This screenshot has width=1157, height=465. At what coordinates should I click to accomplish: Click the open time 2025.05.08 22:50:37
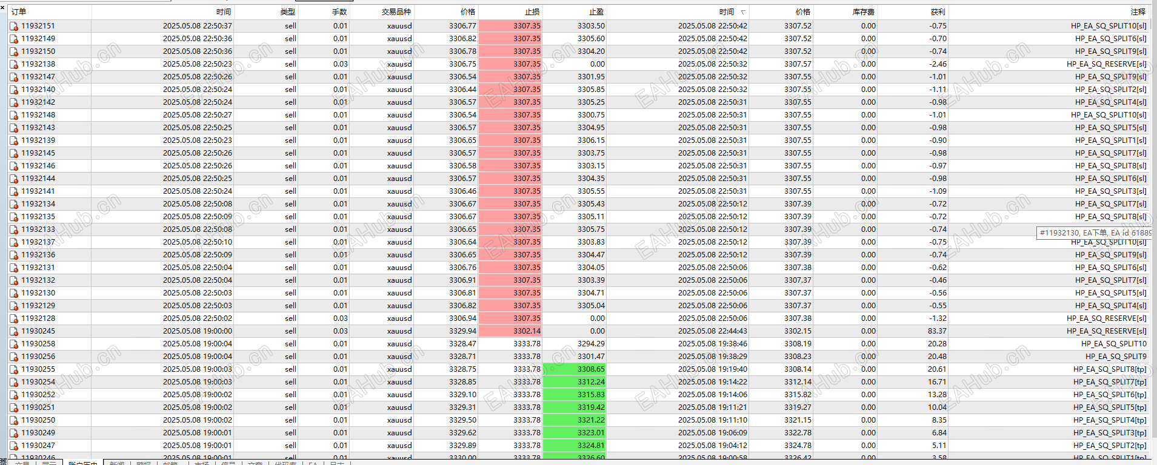pos(198,26)
